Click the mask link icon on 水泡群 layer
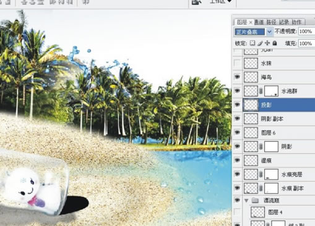 pos(261,91)
